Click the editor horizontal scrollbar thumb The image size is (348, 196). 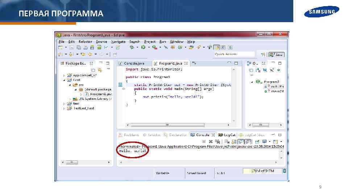pos(167,125)
